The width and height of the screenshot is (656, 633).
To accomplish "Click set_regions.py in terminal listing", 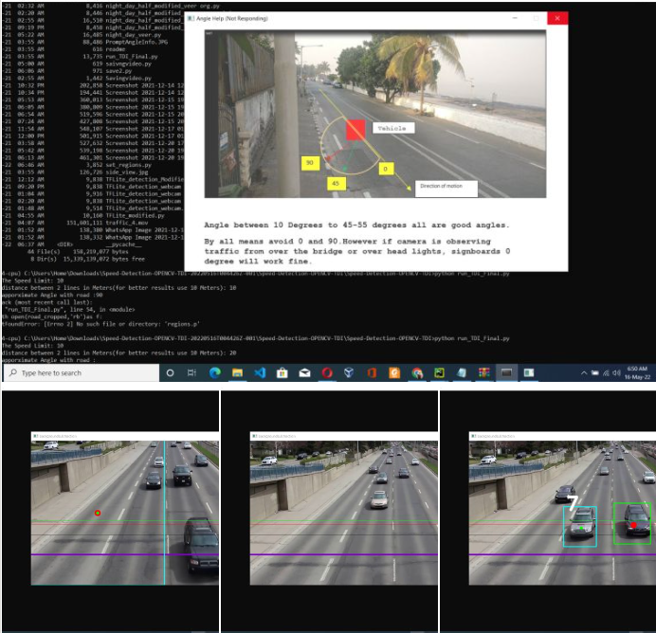I will coord(128,165).
